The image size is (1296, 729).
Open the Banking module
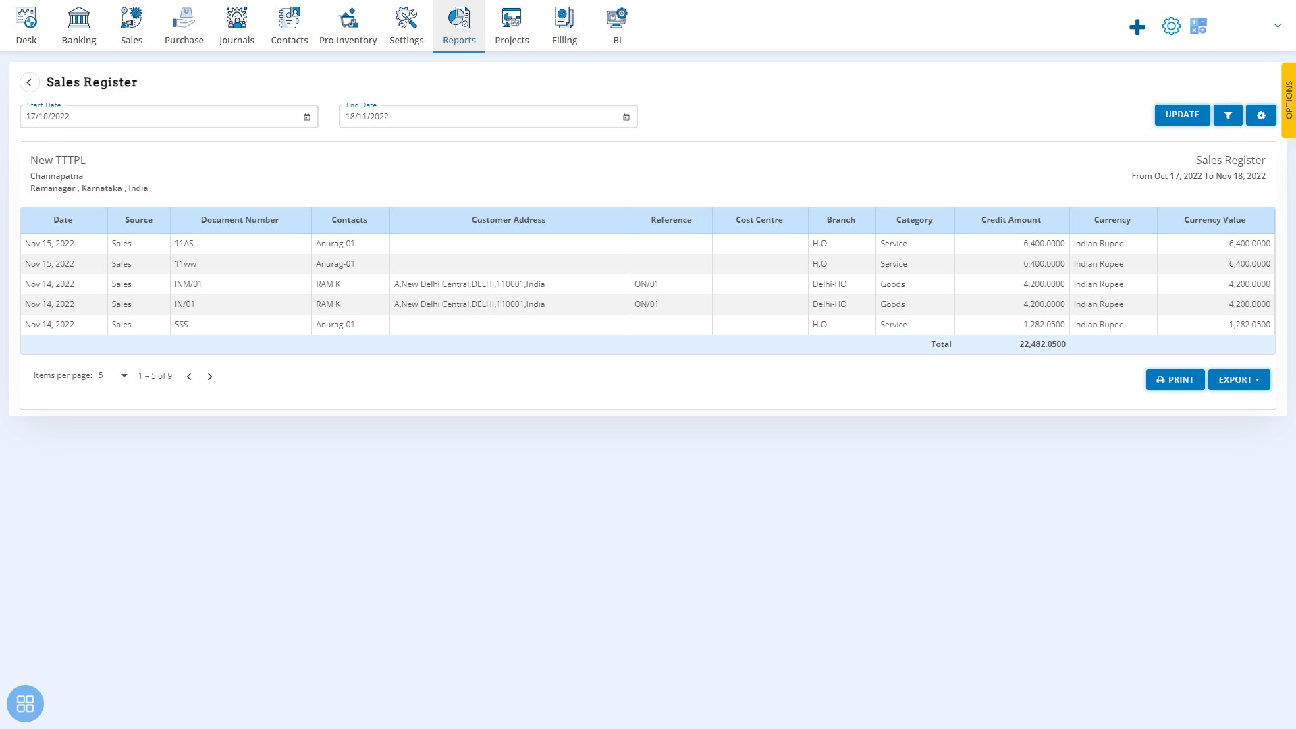click(79, 26)
